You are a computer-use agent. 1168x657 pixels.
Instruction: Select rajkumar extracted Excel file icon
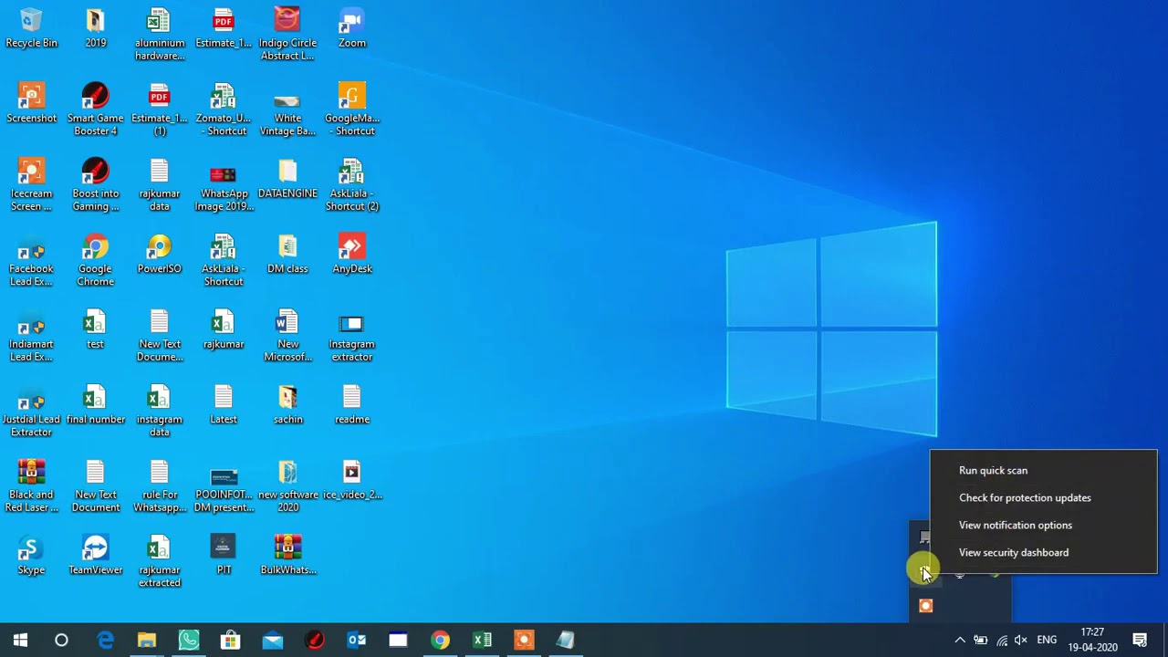click(160, 562)
